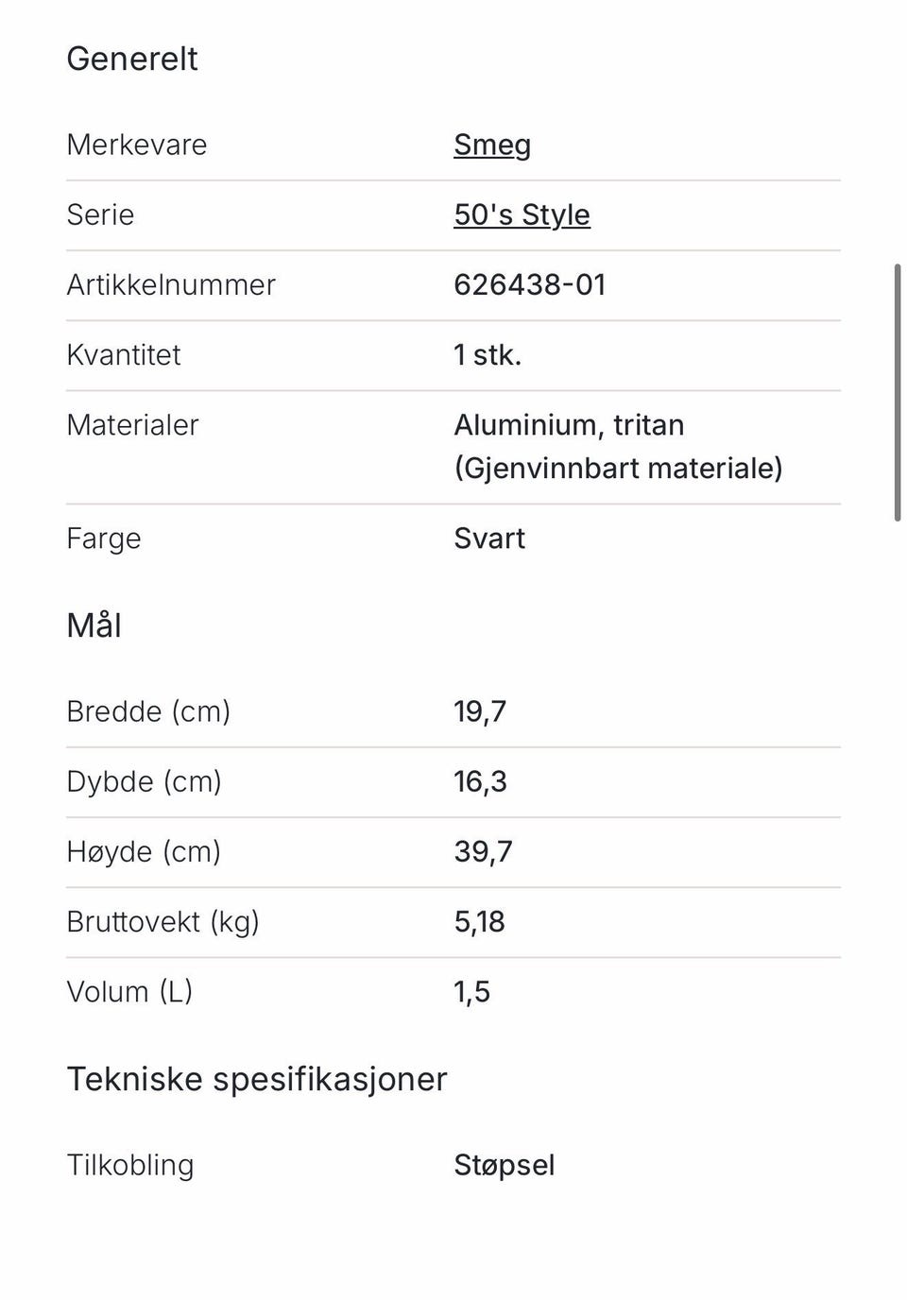Click the Farge value Svart
The width and height of the screenshot is (907, 1300).
(489, 539)
